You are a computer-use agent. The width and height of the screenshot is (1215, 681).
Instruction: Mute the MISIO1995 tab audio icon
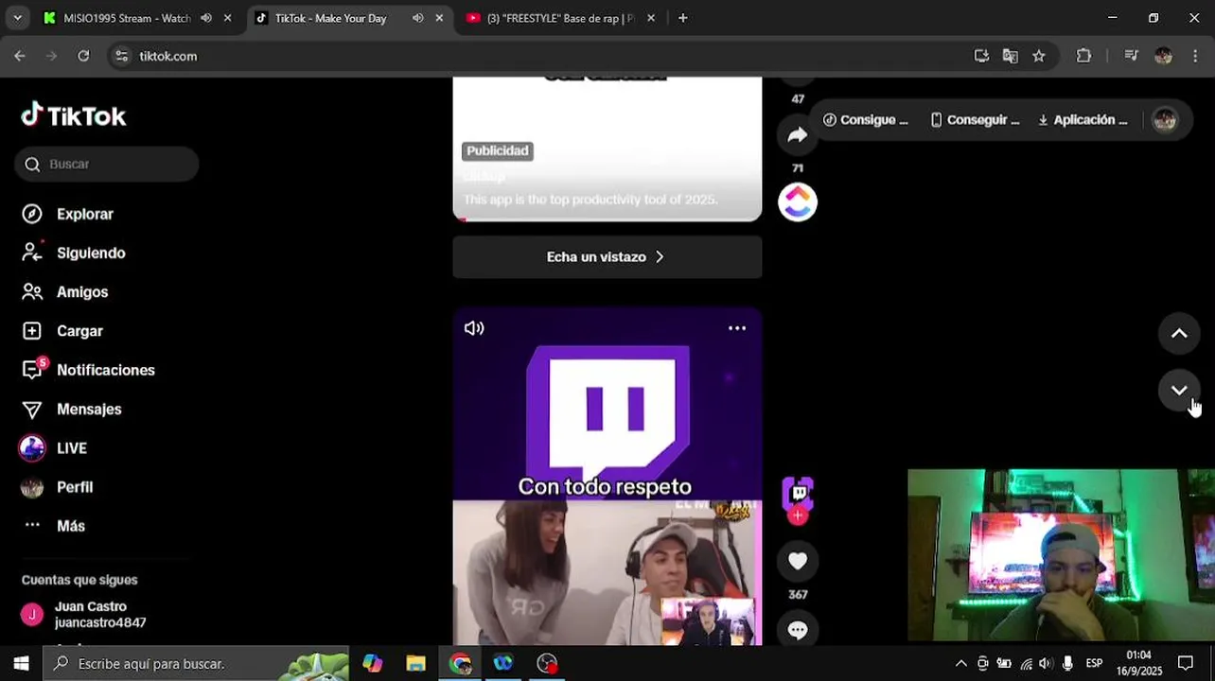[x=206, y=18]
